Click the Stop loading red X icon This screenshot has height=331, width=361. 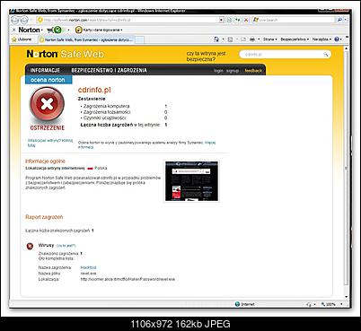click(246, 20)
